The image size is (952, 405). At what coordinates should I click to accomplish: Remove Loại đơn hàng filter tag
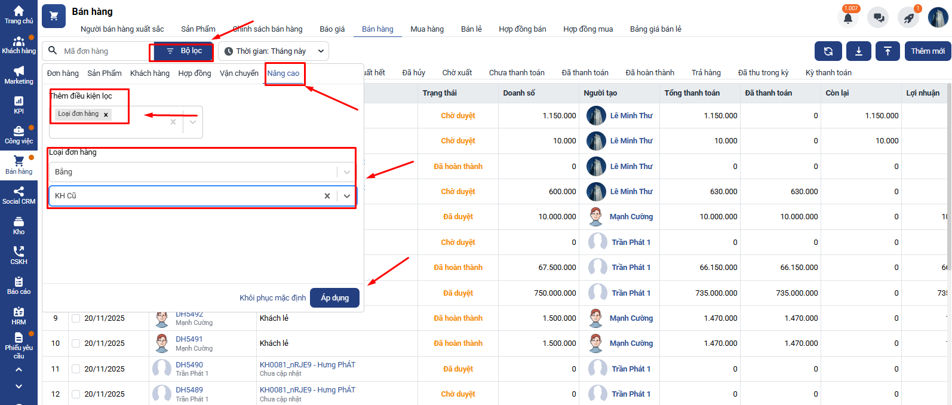click(x=106, y=115)
